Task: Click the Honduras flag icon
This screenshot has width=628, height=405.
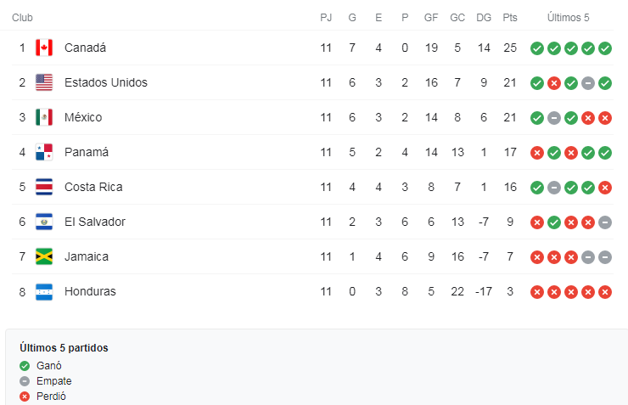Action: [x=44, y=291]
